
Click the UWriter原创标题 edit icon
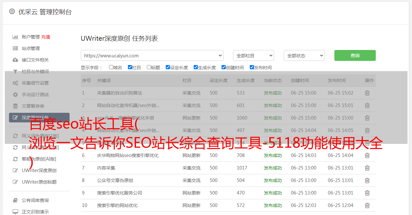click(x=15, y=182)
